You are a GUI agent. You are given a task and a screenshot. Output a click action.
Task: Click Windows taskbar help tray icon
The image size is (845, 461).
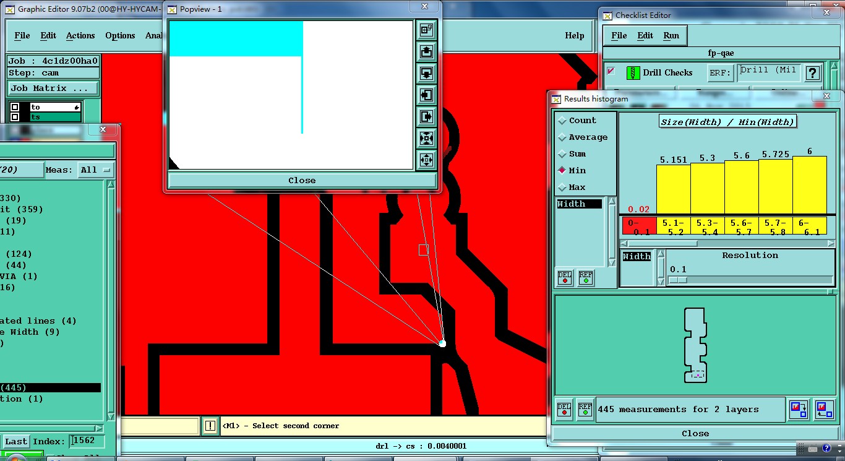[826, 448]
